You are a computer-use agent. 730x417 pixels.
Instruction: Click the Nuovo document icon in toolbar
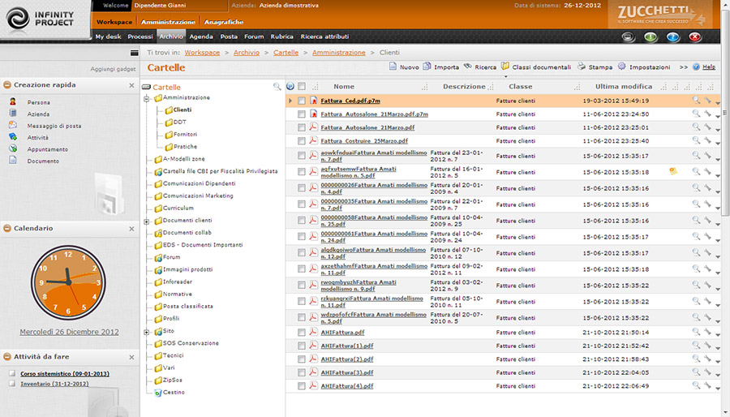tap(393, 67)
